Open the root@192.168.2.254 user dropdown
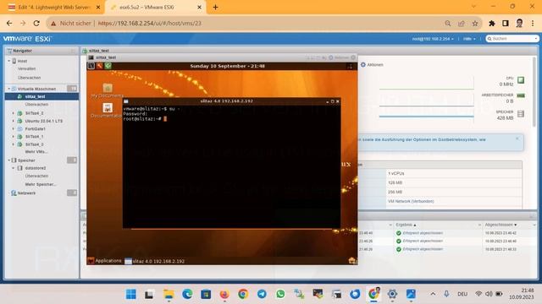This screenshot has height=304, width=542. (433, 39)
